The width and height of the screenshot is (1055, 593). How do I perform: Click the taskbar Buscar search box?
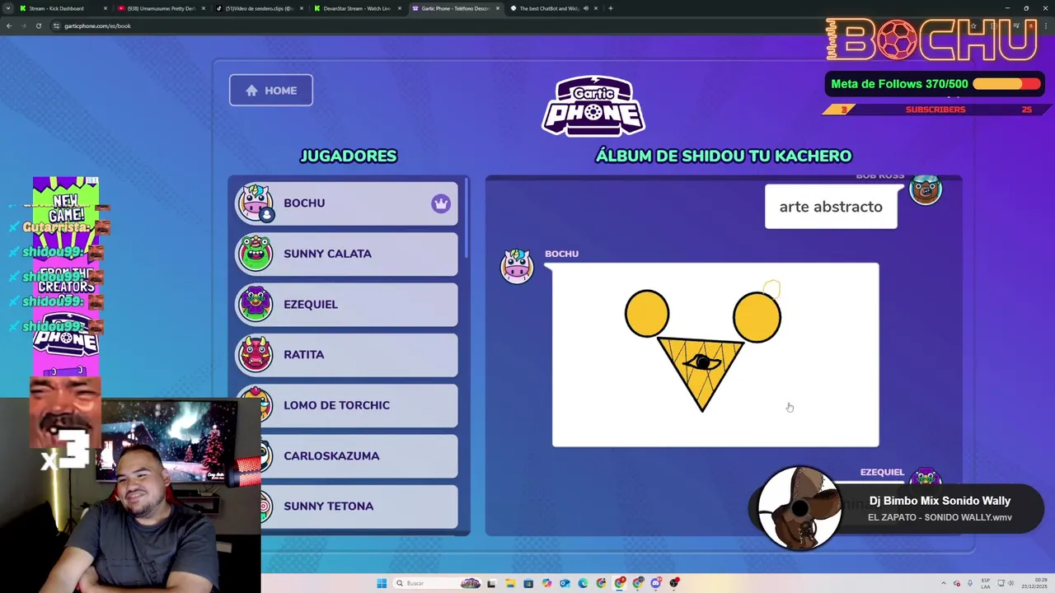click(437, 583)
